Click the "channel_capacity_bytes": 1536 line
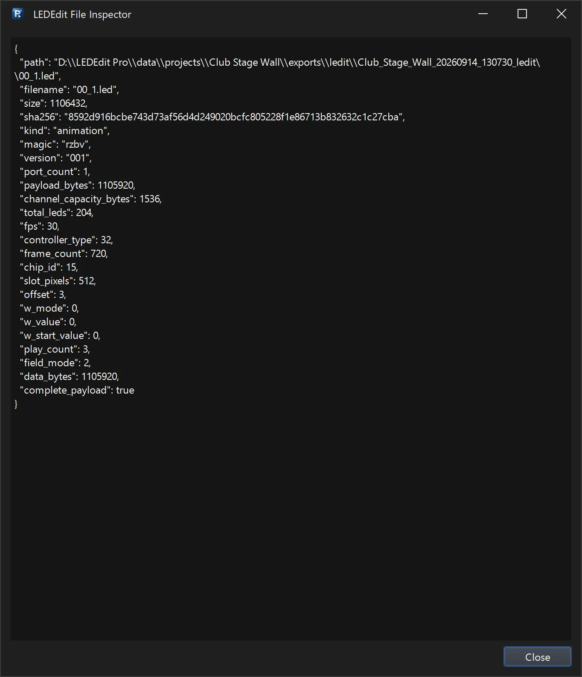Image resolution: width=582 pixels, height=677 pixels. click(91, 199)
